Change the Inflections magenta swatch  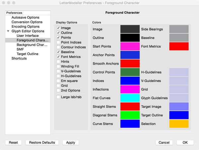130,89
